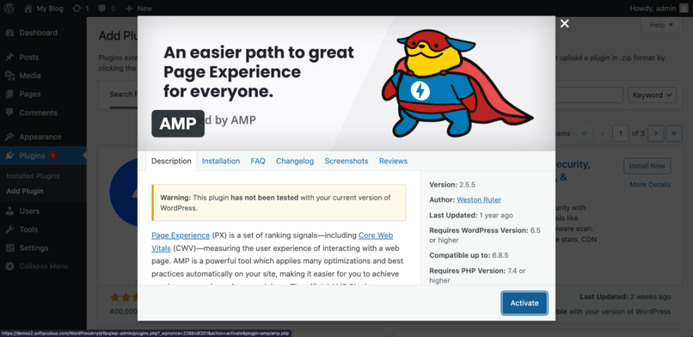Viewport: 693px width, 337px height.
Task: Open the Changelog tab
Action: (x=295, y=161)
